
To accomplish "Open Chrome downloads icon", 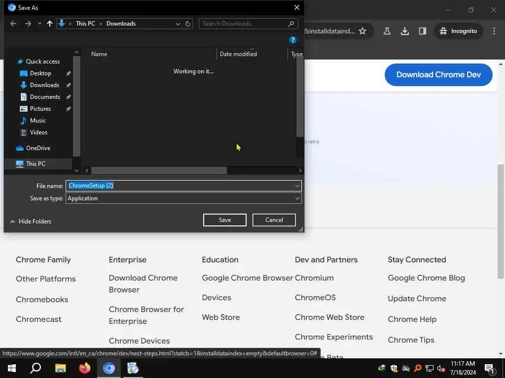I will pos(405,31).
